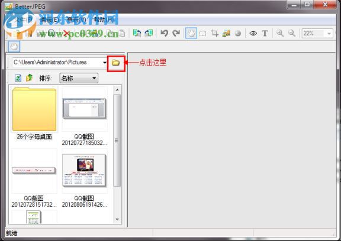Redo the last undone action
Screen dimensions: 341x241
click(176, 33)
